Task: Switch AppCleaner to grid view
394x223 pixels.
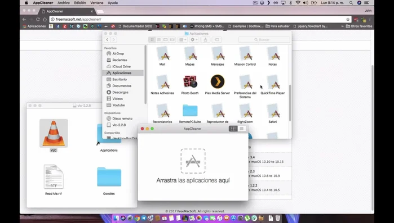Action: (233, 129)
